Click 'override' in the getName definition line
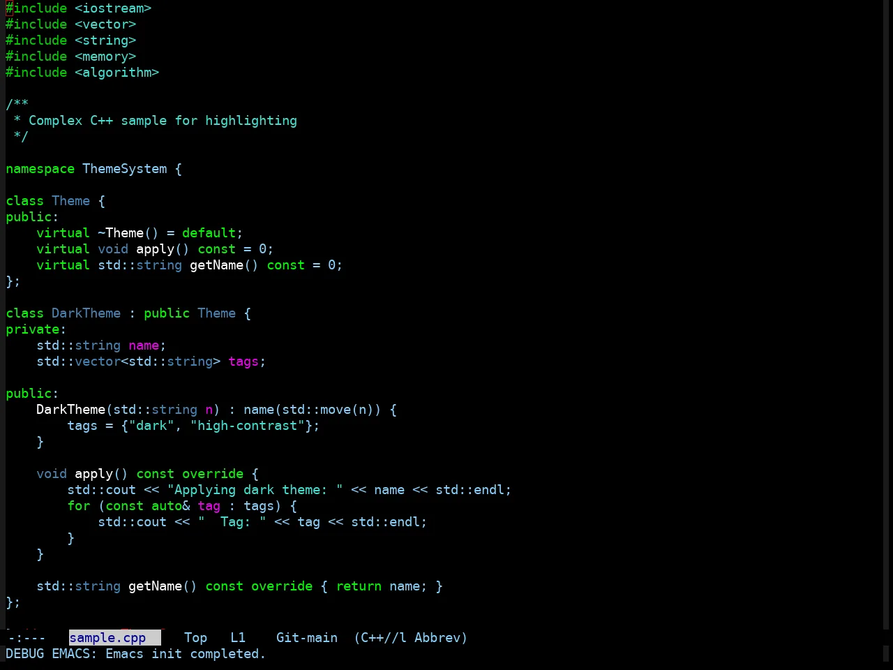The image size is (893, 670). click(282, 586)
